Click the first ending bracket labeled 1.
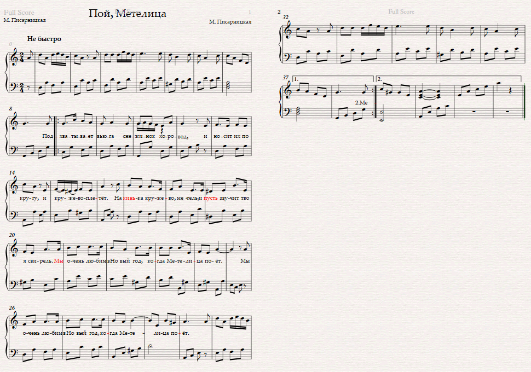Screen dimensions: 531x372 tap(332, 79)
